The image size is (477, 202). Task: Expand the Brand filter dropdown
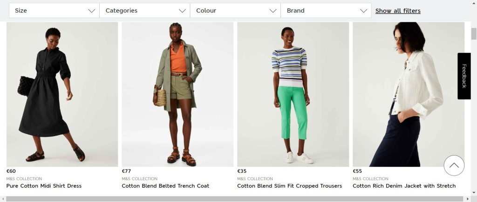(326, 11)
